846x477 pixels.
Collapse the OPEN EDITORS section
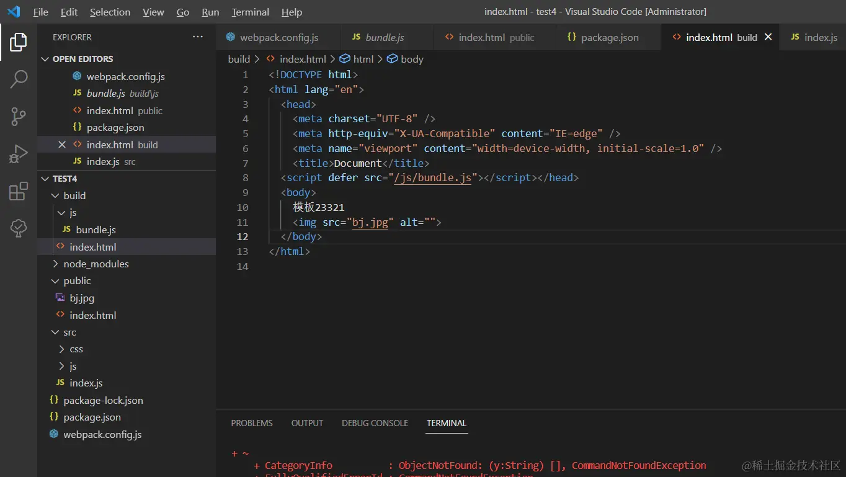pyautogui.click(x=45, y=59)
